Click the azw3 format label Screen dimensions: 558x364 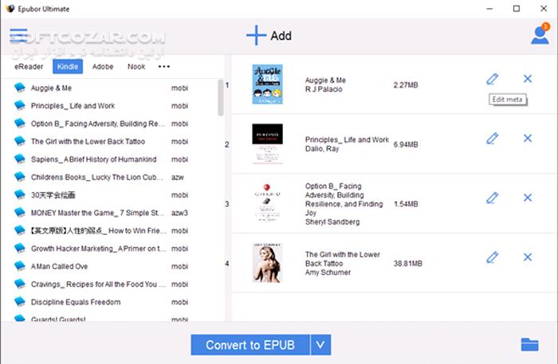coord(179,213)
